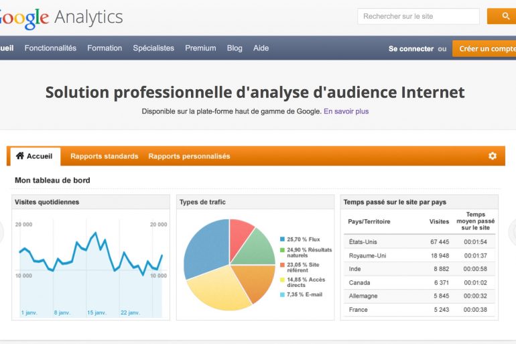The width and height of the screenshot is (516, 344).
Task: Click the Google Analytics logo
Action: click(x=61, y=17)
